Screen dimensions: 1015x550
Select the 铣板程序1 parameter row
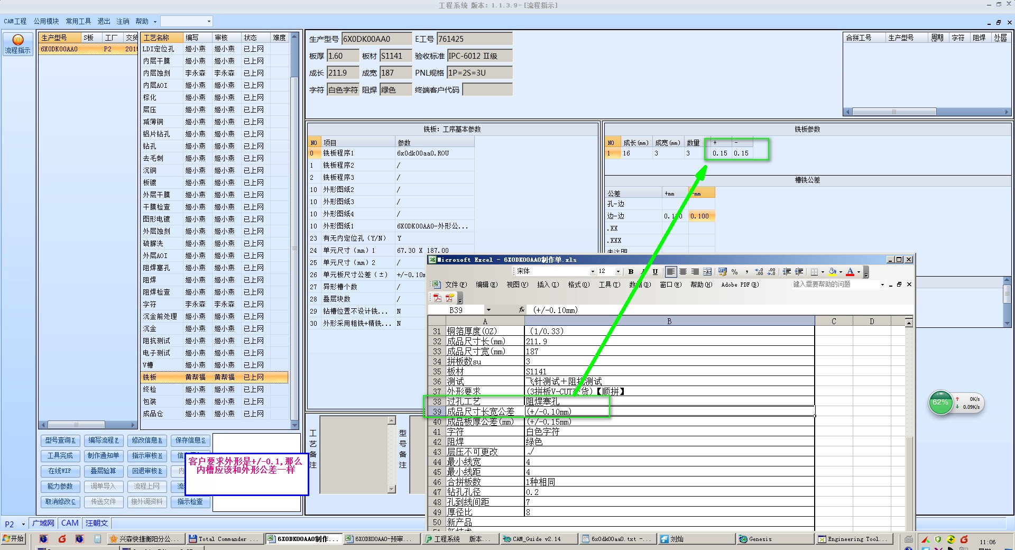[x=391, y=153]
